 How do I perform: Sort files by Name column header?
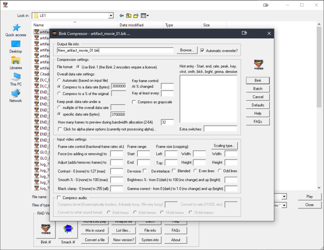pyautogui.click(x=75, y=25)
